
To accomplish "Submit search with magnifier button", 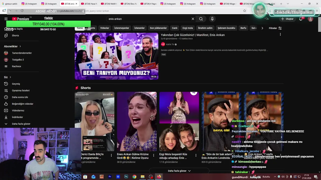I will (x=201, y=19).
